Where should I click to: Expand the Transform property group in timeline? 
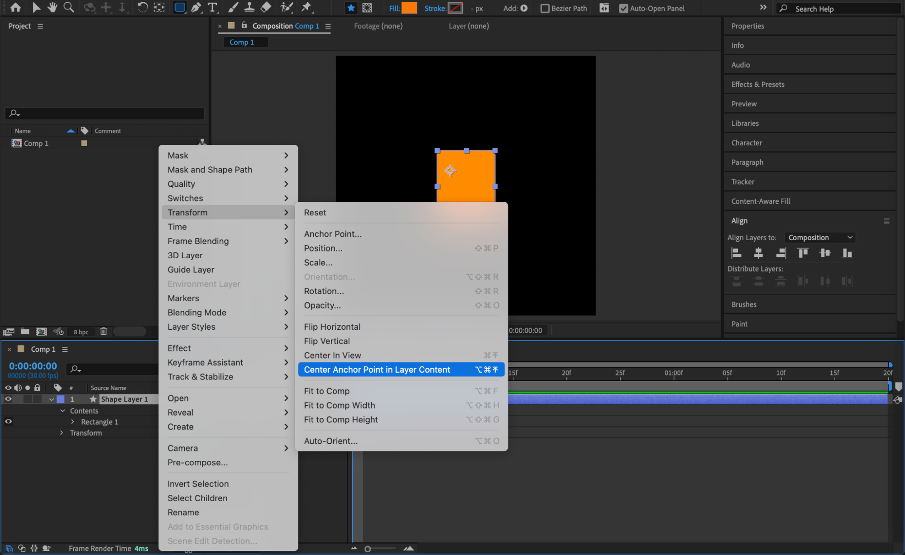click(x=62, y=433)
